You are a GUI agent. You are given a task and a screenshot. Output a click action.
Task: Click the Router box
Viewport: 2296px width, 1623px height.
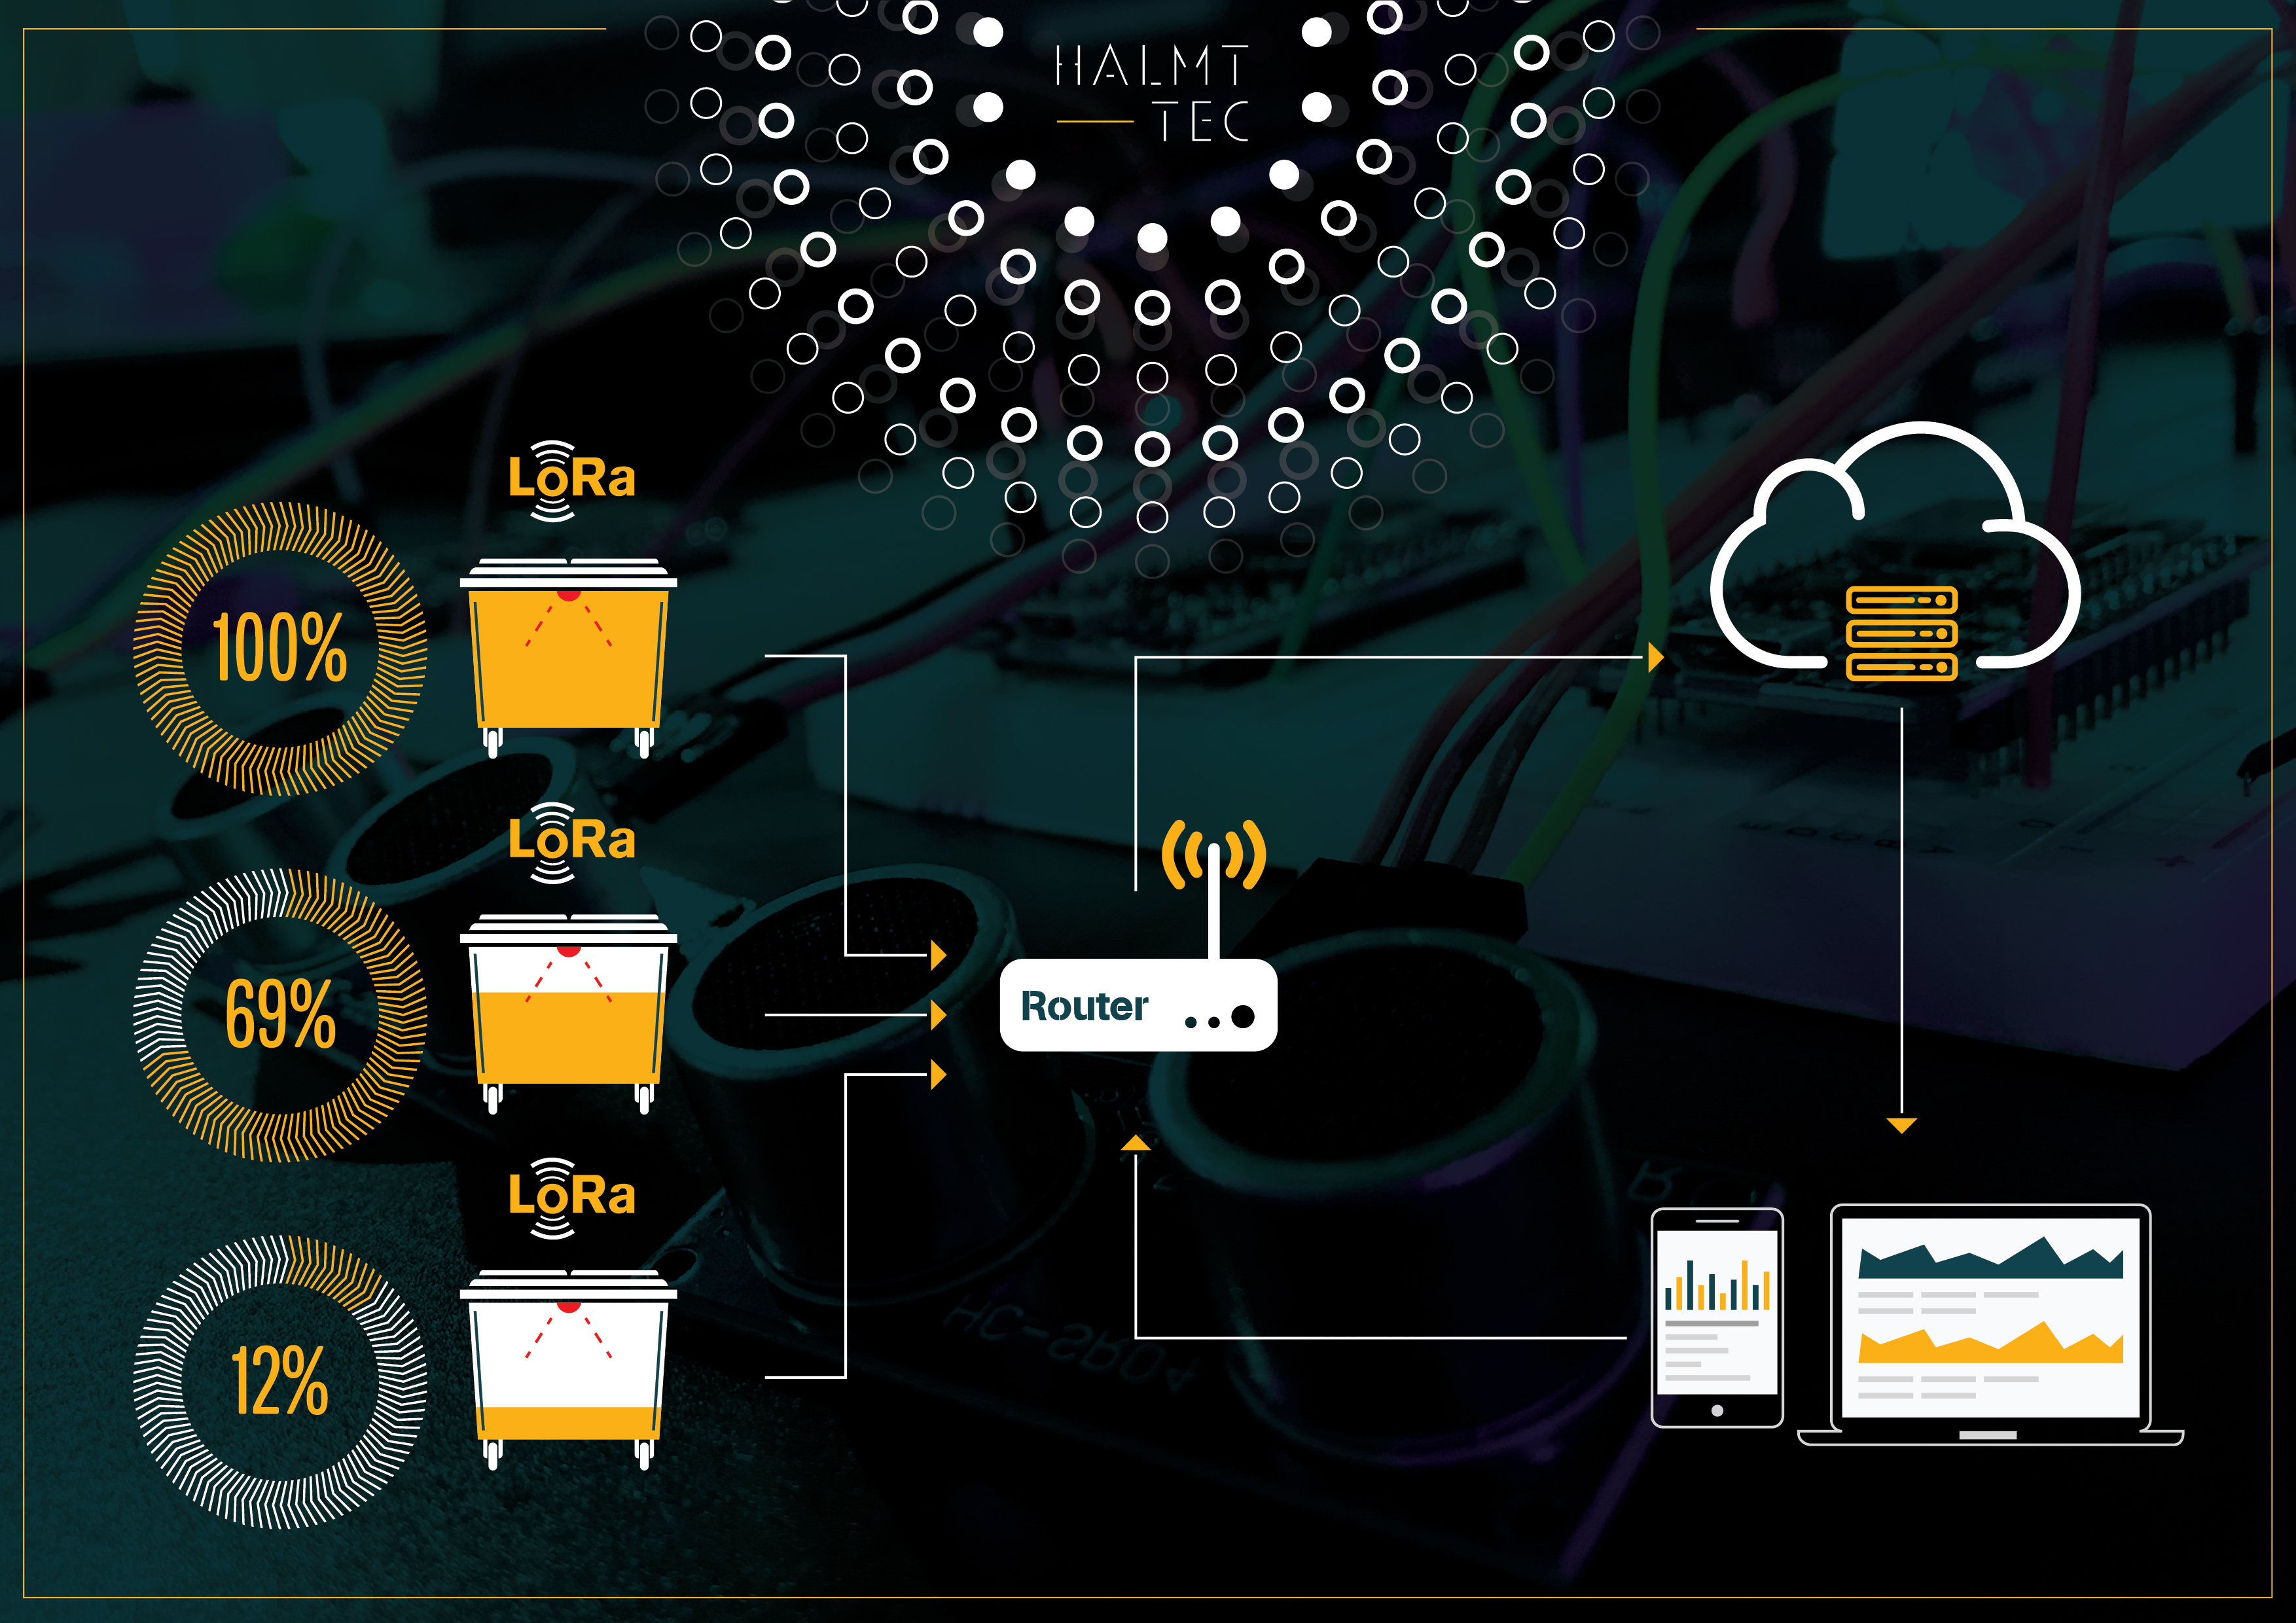[x=1137, y=1005]
